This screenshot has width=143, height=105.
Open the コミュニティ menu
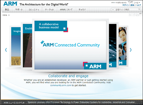click(34, 9)
